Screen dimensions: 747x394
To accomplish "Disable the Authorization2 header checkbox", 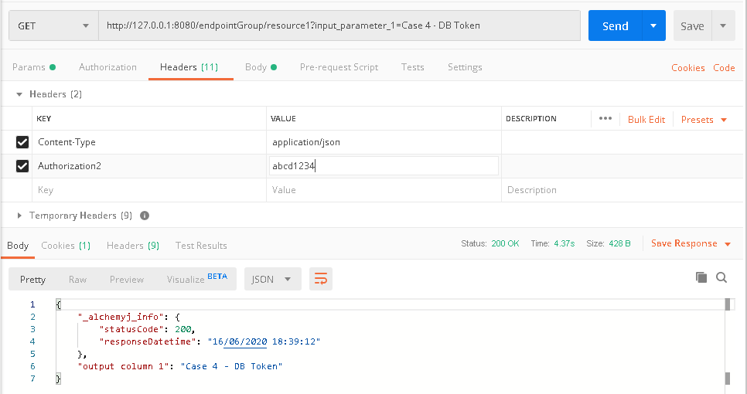I will coord(22,165).
